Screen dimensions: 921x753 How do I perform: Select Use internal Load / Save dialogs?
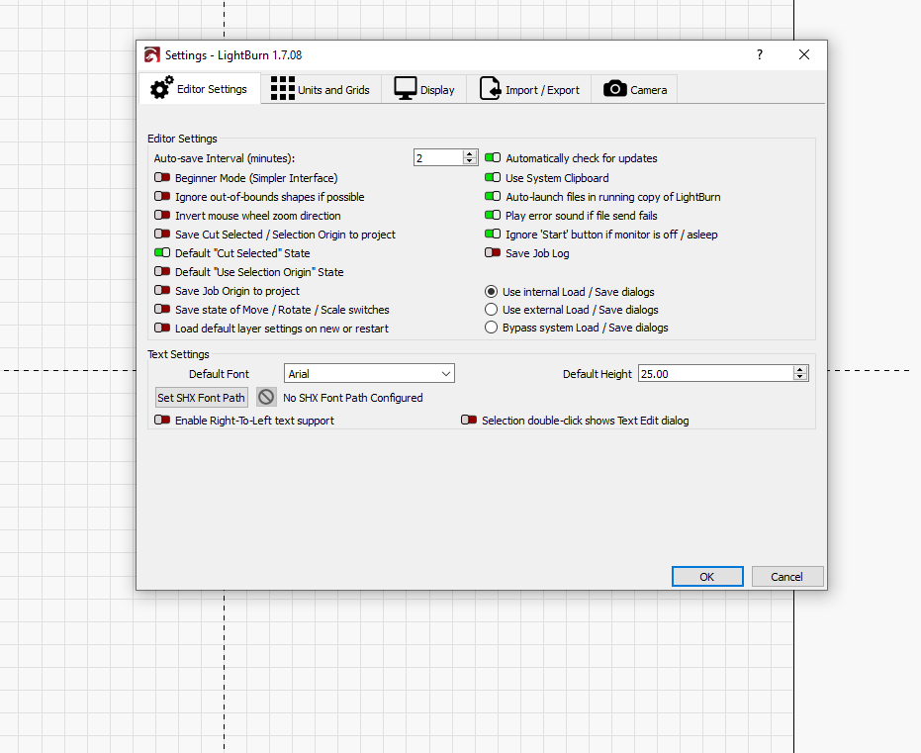tap(491, 291)
